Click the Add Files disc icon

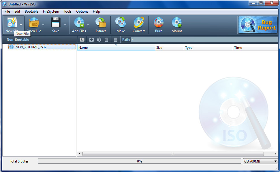point(79,23)
